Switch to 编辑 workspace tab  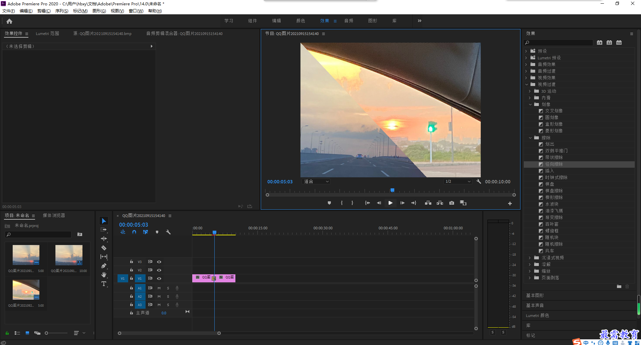[x=276, y=21]
